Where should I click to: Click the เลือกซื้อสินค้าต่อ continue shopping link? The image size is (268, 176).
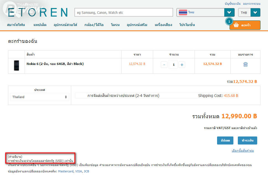[x=243, y=151]
